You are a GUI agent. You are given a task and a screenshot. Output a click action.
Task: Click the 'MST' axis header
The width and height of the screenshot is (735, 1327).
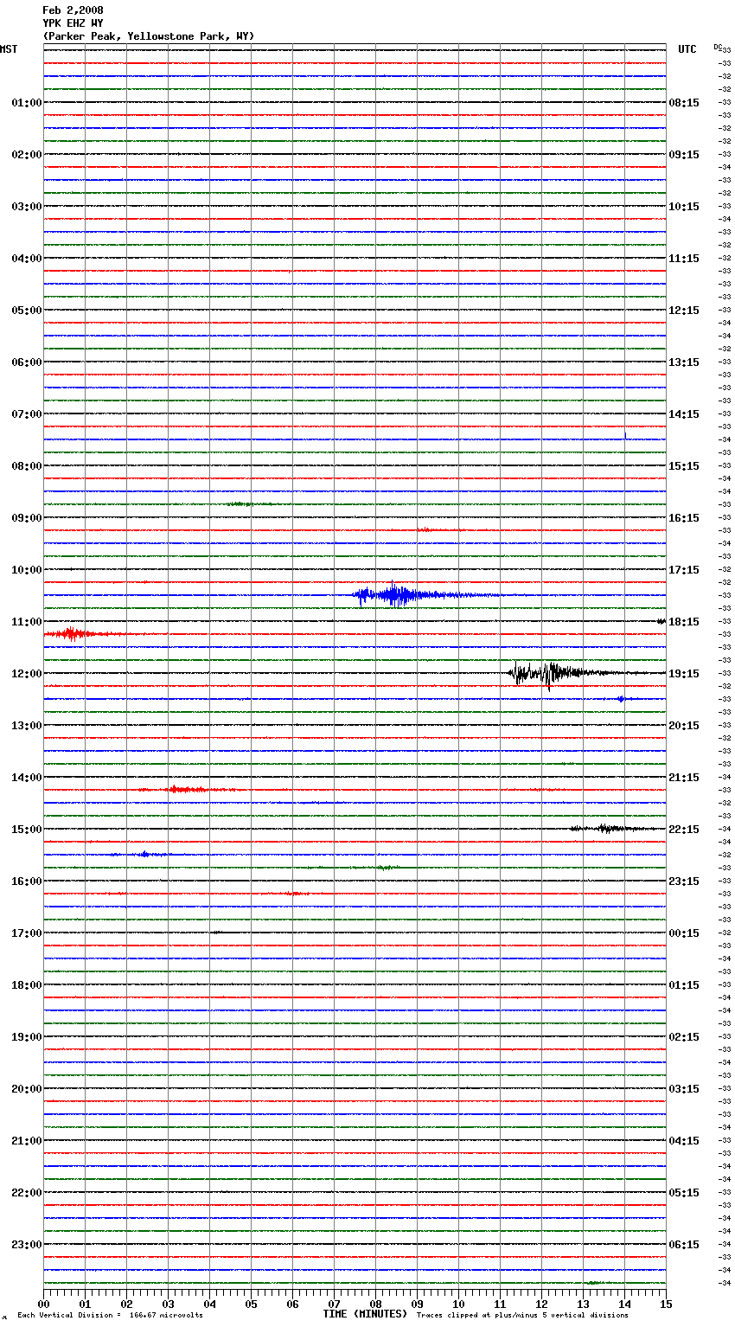(9, 49)
